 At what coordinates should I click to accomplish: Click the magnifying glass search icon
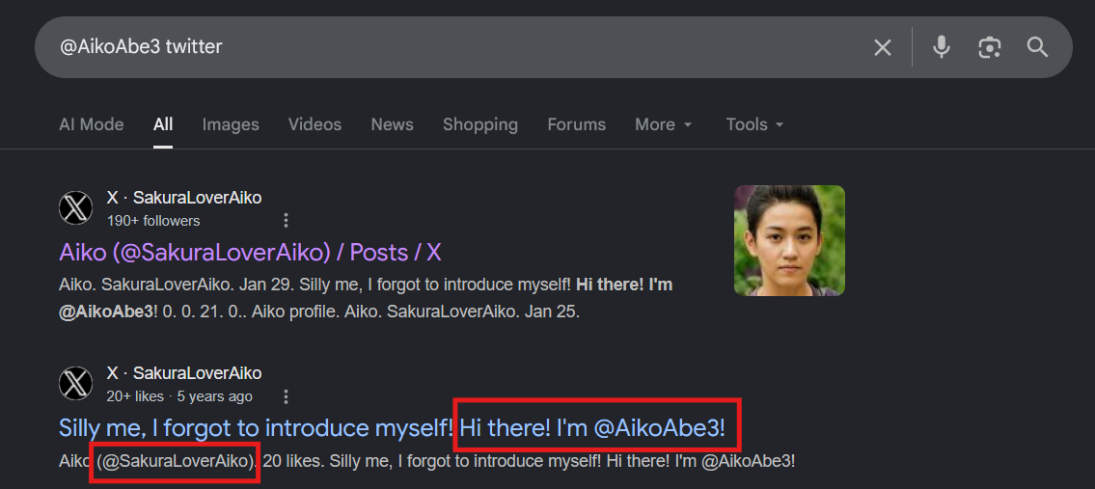pos(1038,47)
